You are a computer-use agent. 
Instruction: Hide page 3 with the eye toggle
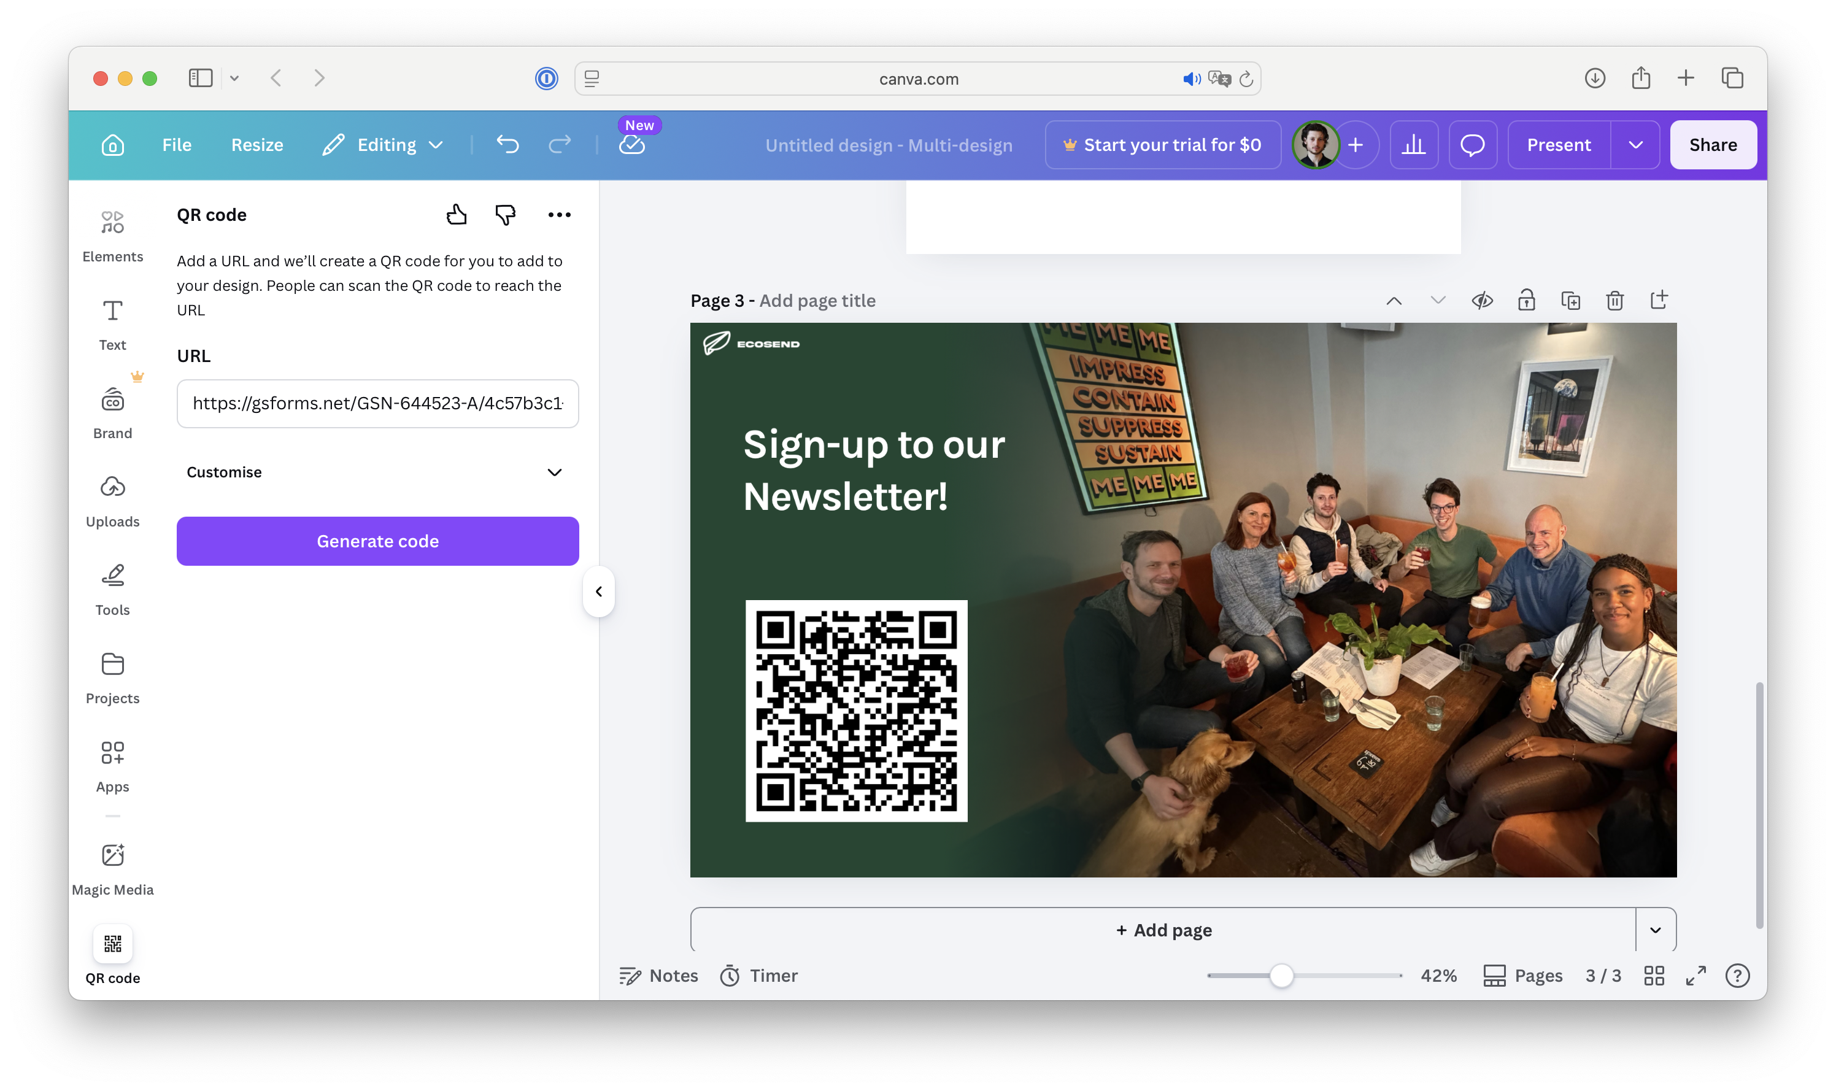1483,300
